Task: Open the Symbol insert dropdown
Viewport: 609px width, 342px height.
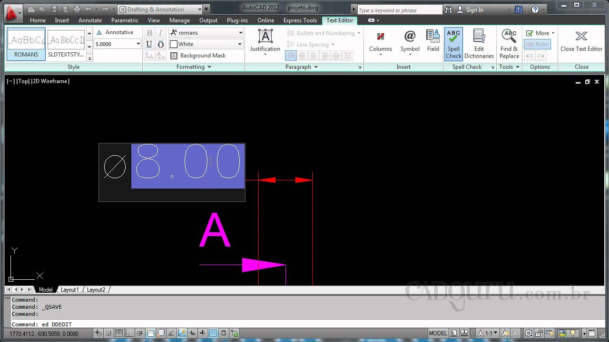Action: coord(410,42)
